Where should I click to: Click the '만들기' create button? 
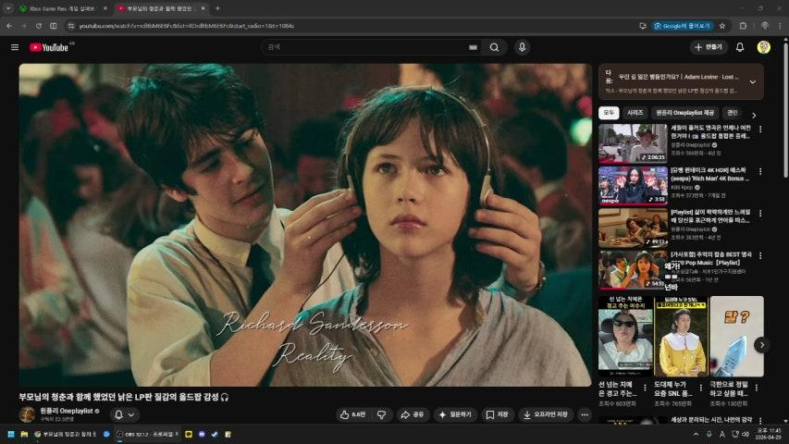tap(709, 47)
